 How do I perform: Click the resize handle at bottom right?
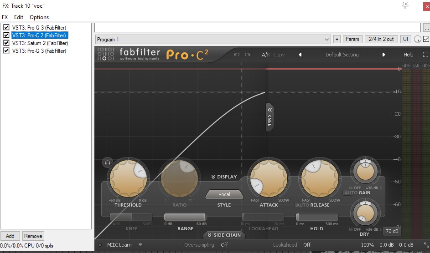426,245
